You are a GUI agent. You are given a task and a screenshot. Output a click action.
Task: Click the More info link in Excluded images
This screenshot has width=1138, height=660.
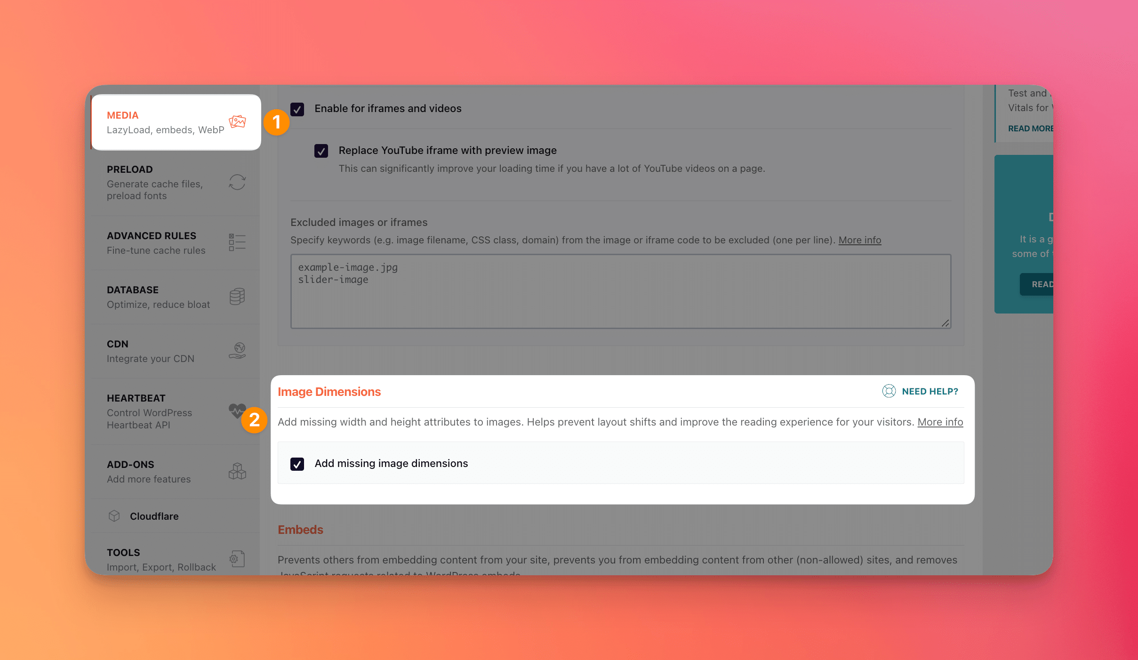(x=860, y=240)
